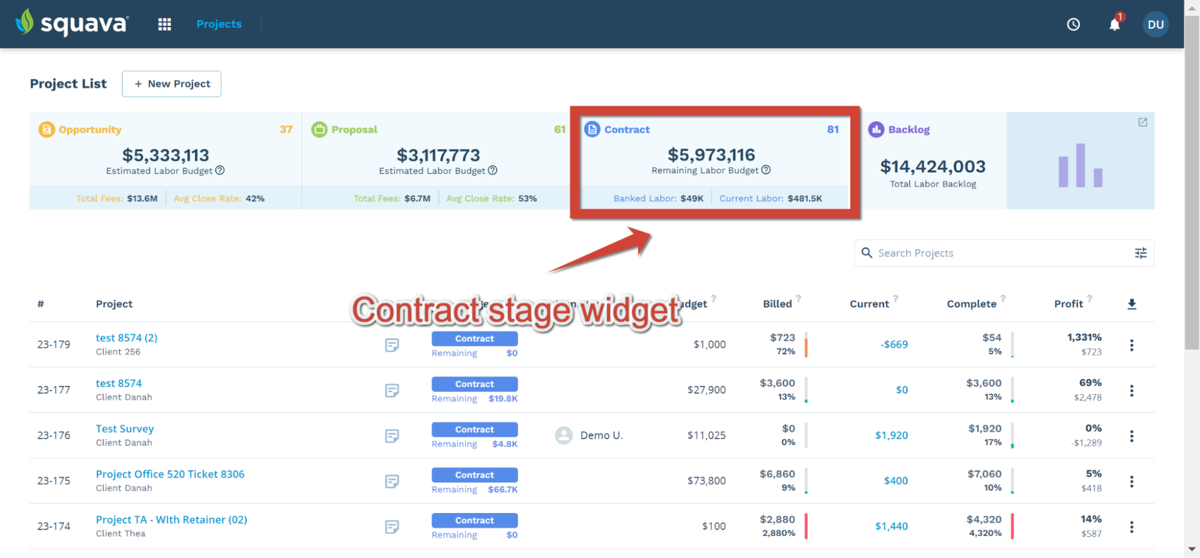The width and height of the screenshot is (1200, 558).
Task: Open the time tracking clock icon
Action: 1073,25
